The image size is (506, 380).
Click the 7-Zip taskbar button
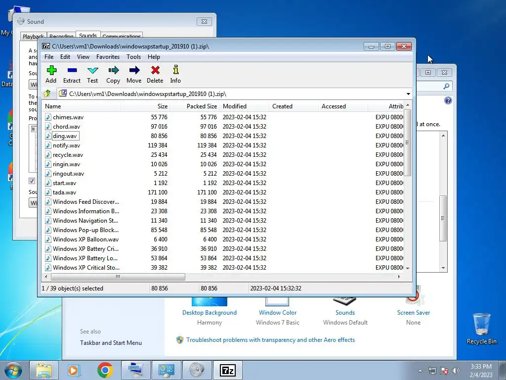[228, 370]
